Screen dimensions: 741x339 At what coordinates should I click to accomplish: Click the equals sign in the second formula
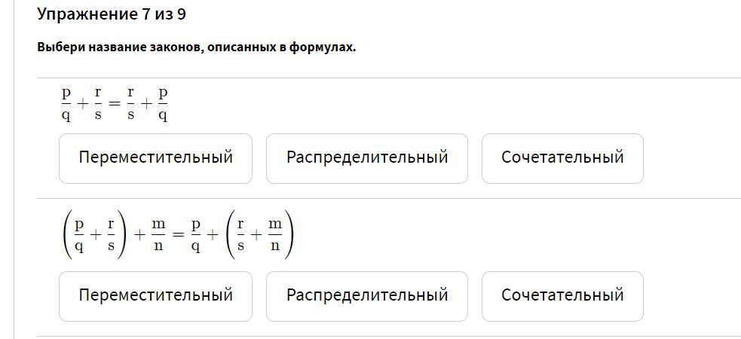[178, 234]
